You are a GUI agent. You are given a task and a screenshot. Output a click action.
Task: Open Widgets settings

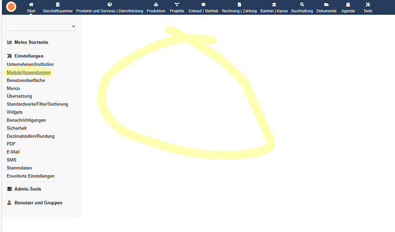click(x=14, y=112)
